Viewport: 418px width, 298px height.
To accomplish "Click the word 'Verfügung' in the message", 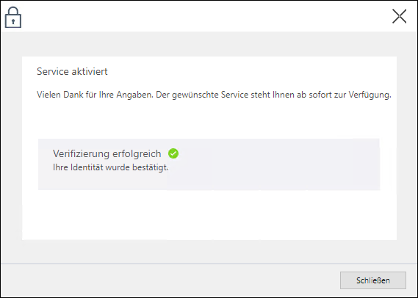I will click(370, 95).
